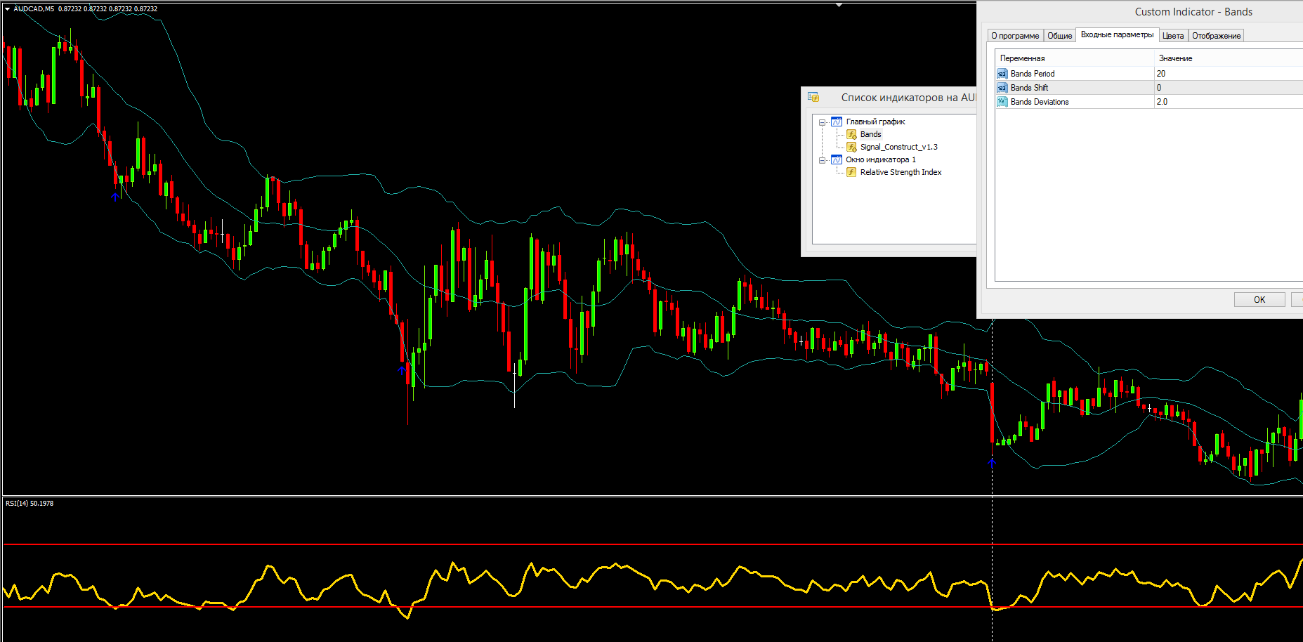Screen dimensions: 1303x642
Task: Click the Список индикаторов window title
Action: coord(908,98)
